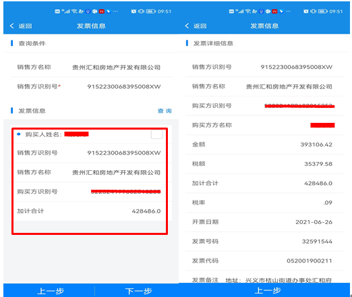Tap the back arrow on left screen
The width and height of the screenshot is (352, 297).
pyautogui.click(x=12, y=26)
